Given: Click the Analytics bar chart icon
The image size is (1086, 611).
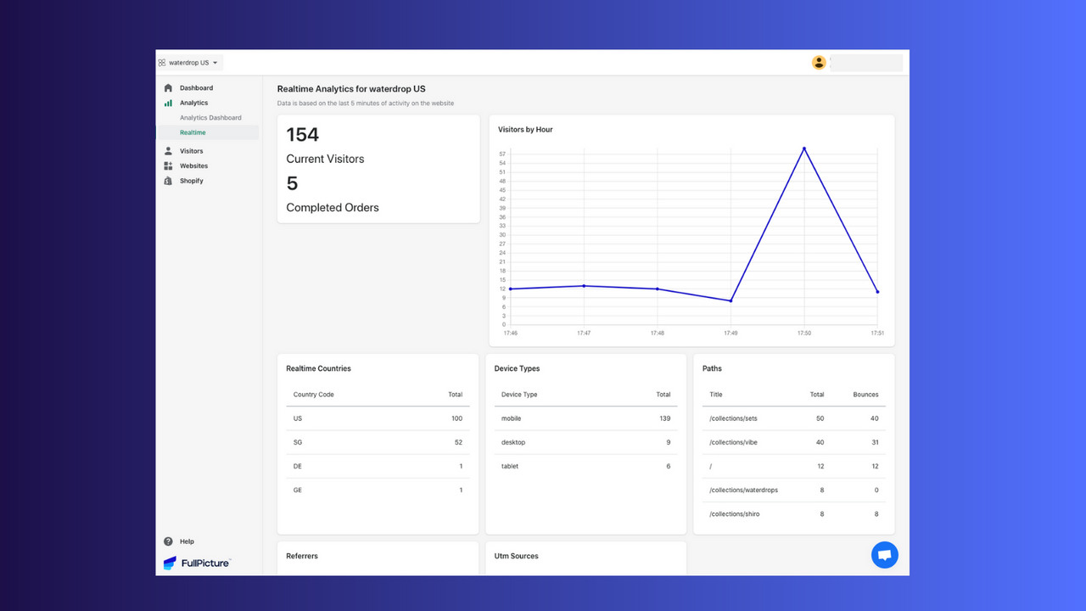Looking at the screenshot, I should [168, 103].
